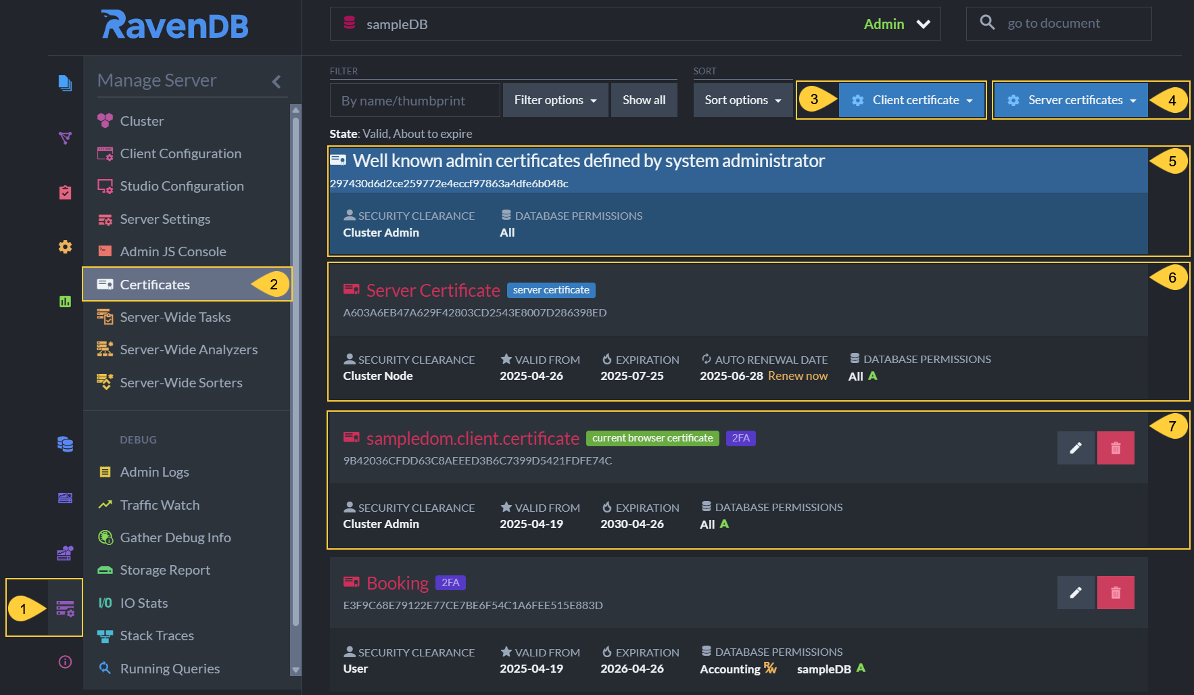
Task: Click the Booking certificate title
Action: pos(398,583)
